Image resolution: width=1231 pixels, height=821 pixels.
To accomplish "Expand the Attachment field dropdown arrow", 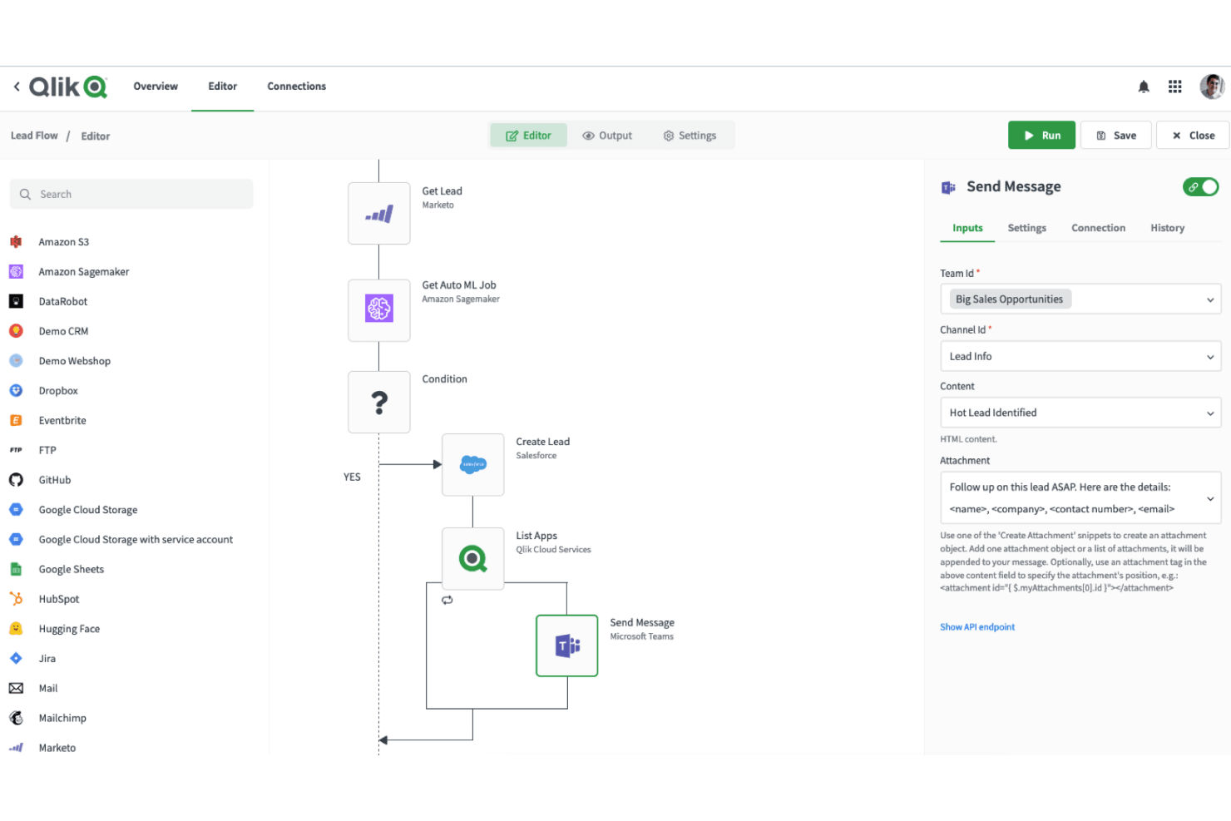I will [x=1210, y=498].
